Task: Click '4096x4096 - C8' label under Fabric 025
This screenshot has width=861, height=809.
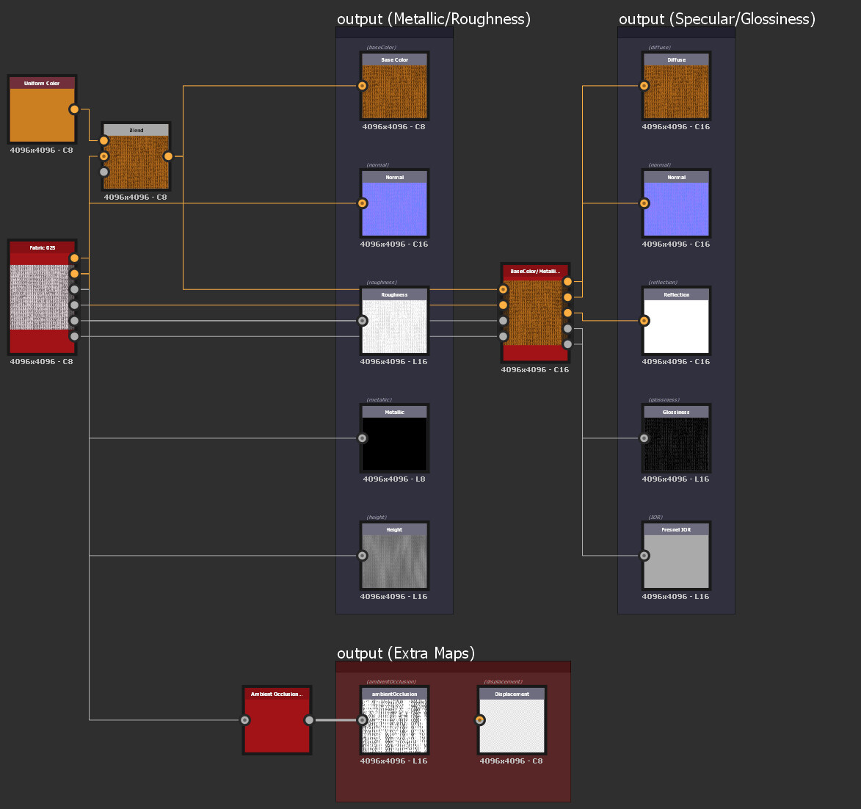Action: tap(41, 361)
